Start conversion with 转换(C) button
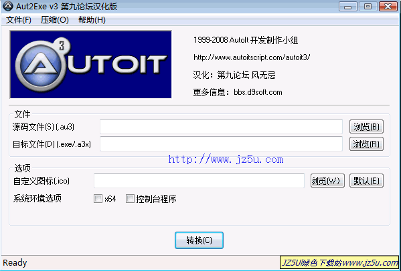 pos(199,240)
